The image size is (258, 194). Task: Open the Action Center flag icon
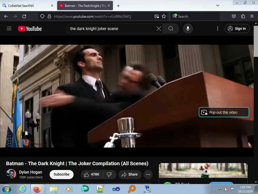coord(232,189)
